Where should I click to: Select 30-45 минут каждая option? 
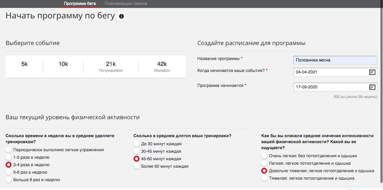pos(136,151)
